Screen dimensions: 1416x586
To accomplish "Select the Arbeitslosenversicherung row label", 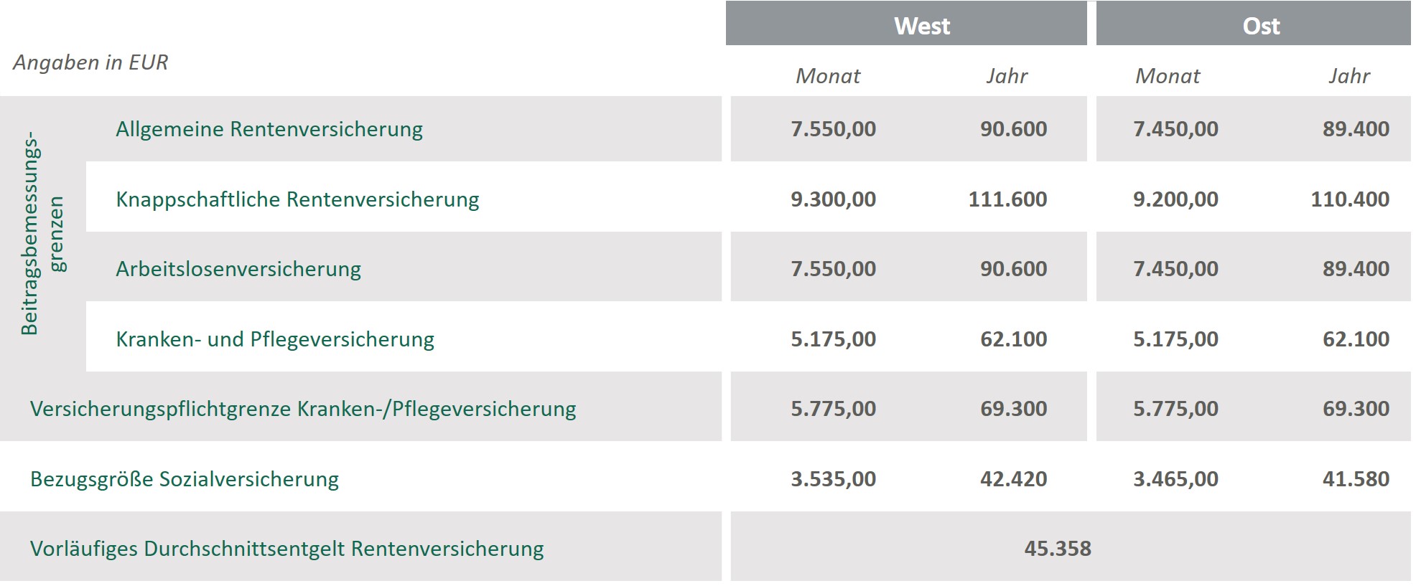I will [238, 269].
